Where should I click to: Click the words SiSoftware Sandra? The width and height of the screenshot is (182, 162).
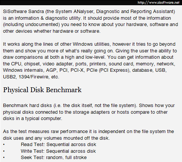(x=23, y=12)
